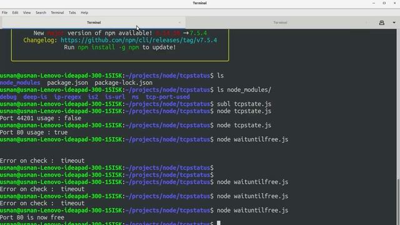Open the Terminal menu in menu bar

57,12
